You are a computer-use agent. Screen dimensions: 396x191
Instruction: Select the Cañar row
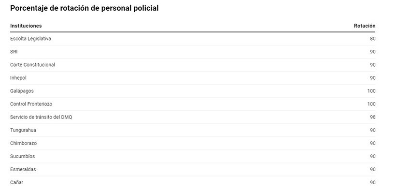(x=193, y=182)
